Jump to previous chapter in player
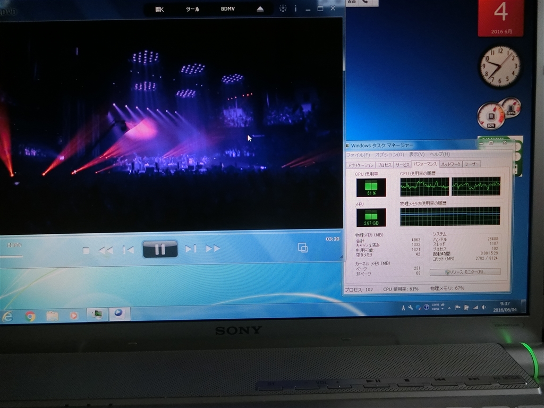544x408 pixels. (129, 250)
